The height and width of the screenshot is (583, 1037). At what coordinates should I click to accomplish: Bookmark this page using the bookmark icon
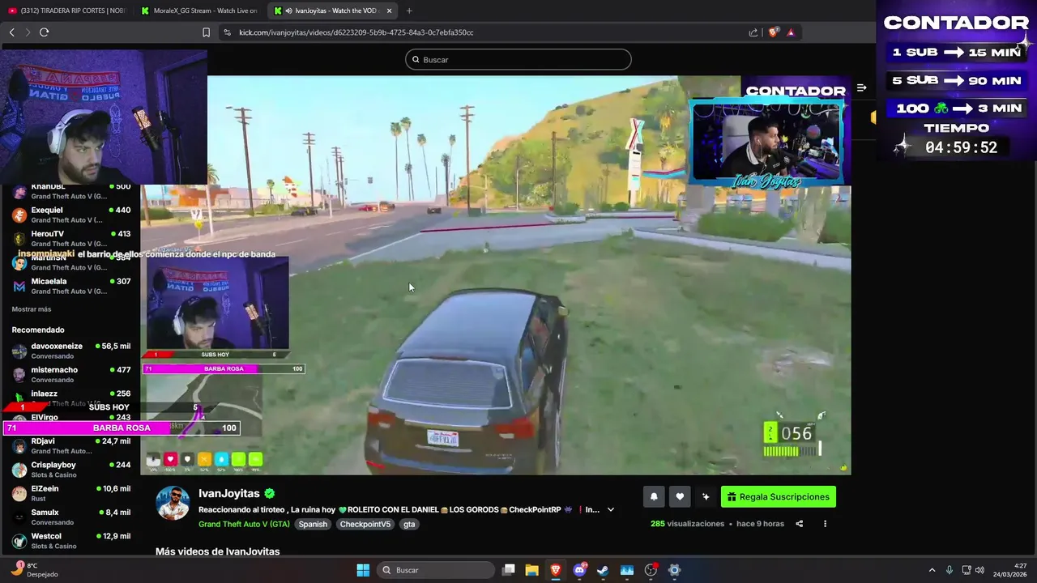pos(206,32)
